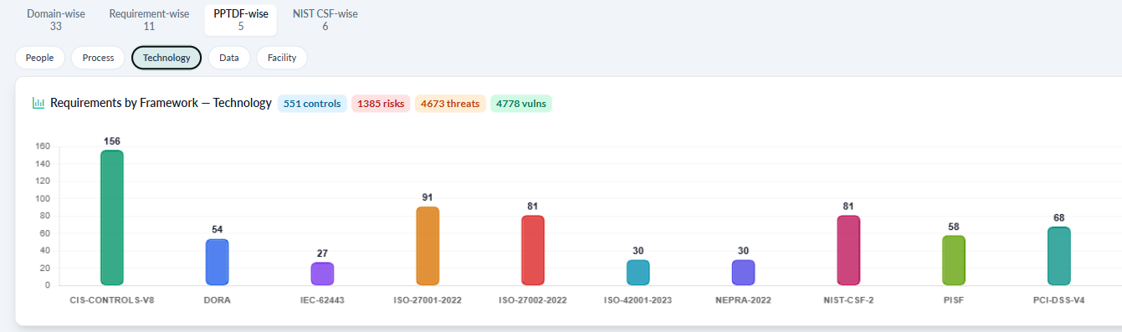
Task: Click the CIS-CONTROLS-V8 axis label
Action: click(x=112, y=299)
